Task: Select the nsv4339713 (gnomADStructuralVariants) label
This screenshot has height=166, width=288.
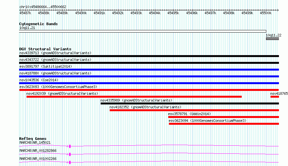Action: coord(55,53)
